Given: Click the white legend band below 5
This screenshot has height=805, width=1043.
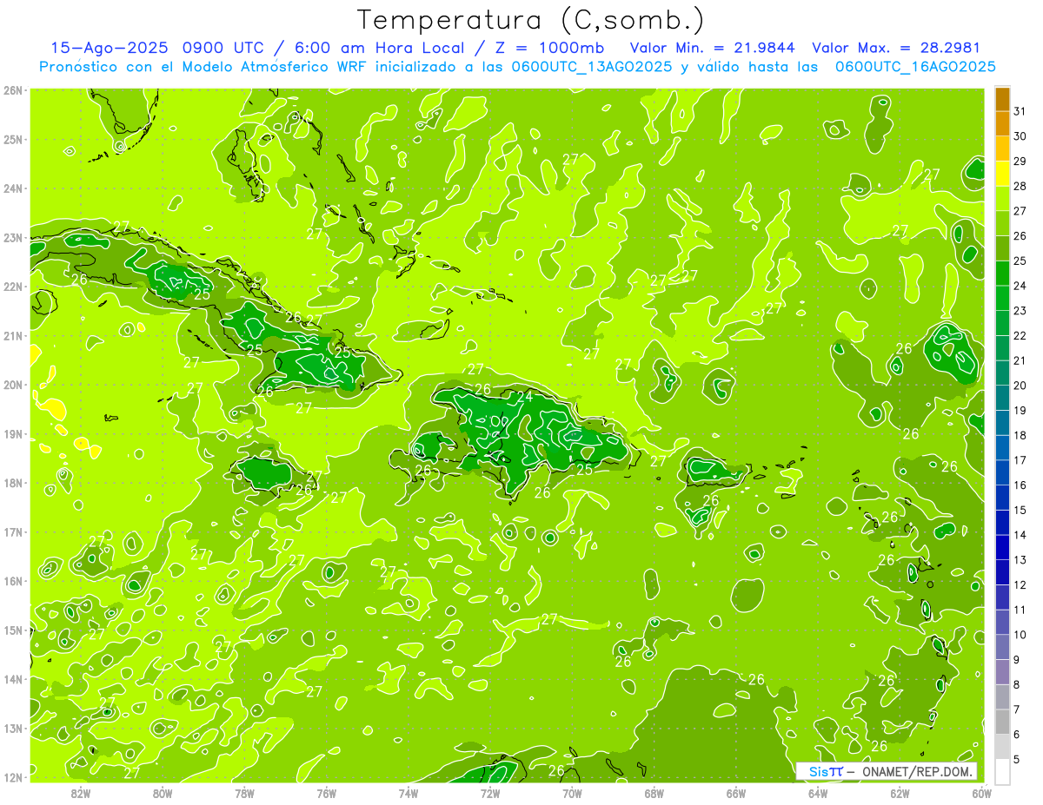Looking at the screenshot, I should [1002, 771].
